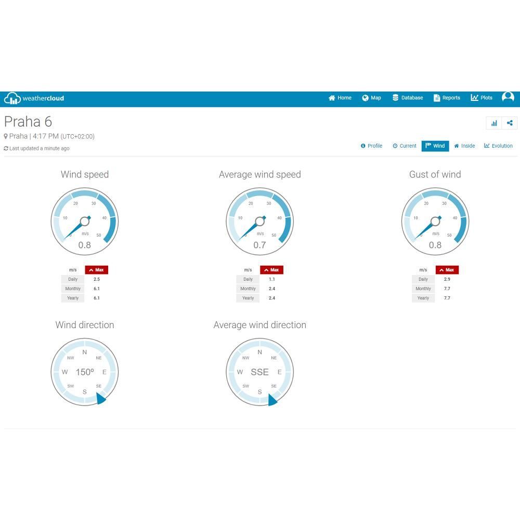The width and height of the screenshot is (520, 520).
Task: Open the Evolution tab
Action: click(498, 146)
